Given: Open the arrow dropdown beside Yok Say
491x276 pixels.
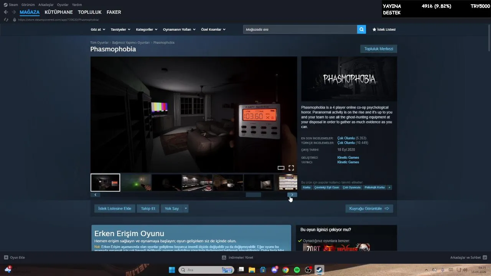Looking at the screenshot, I should coord(186,209).
